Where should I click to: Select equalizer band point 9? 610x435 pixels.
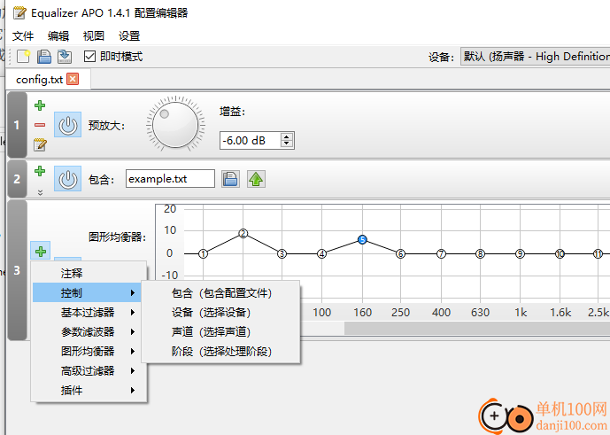coord(520,254)
